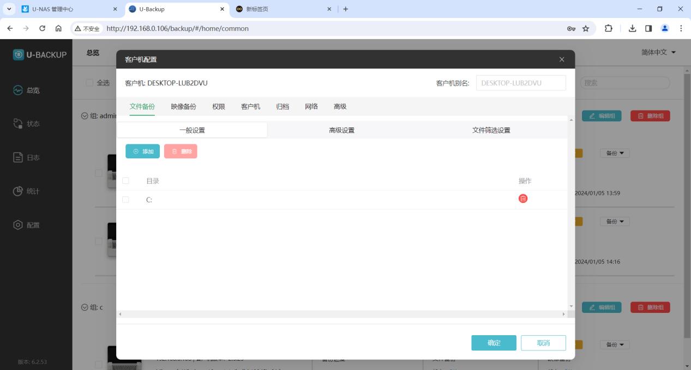Open the 状态 status sidebar icon

pos(18,124)
